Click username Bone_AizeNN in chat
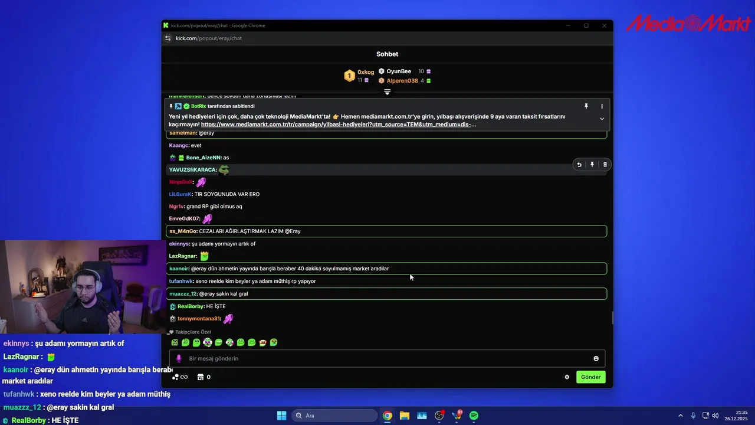Screen dimensions: 755x425 coord(203,158)
